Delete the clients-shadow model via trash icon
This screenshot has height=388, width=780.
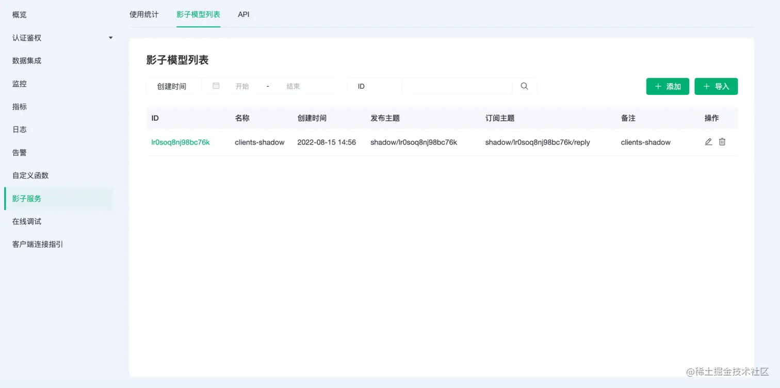click(x=722, y=142)
